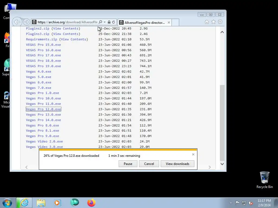Click the Vegas Pro 1.0.exe link
Image resolution: width=278 pixels, height=208 pixels.
42,93
